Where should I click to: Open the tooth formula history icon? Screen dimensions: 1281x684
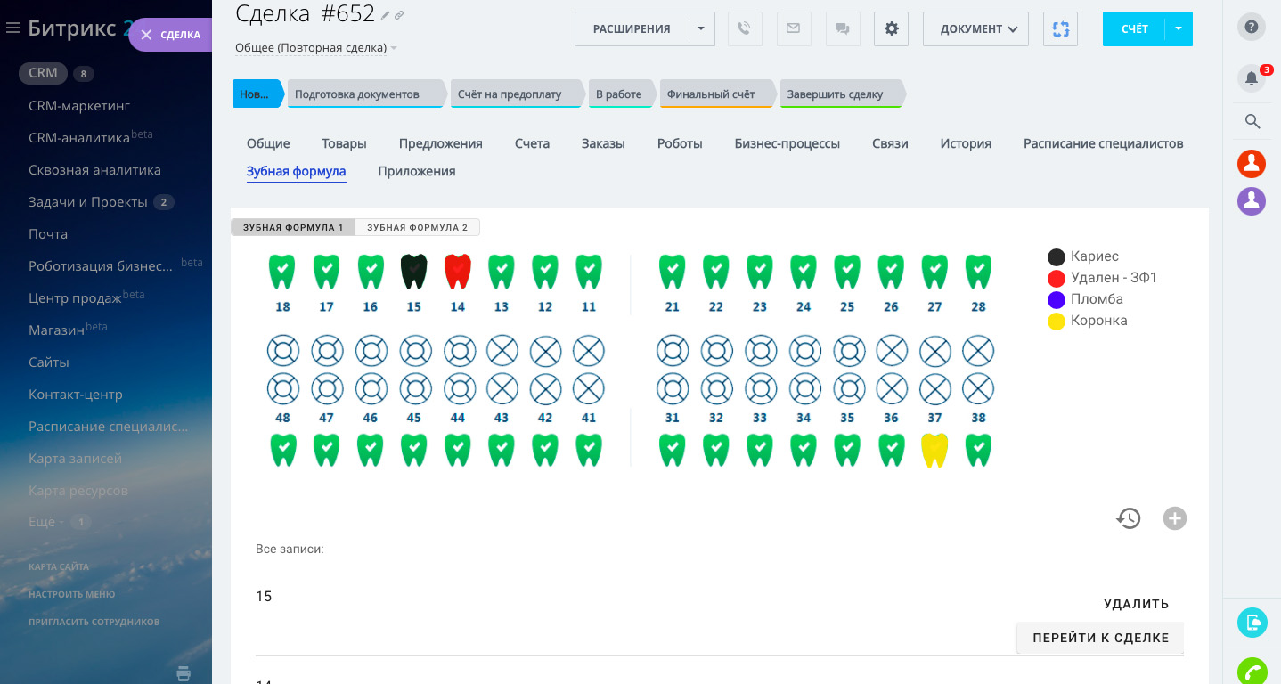(x=1129, y=518)
